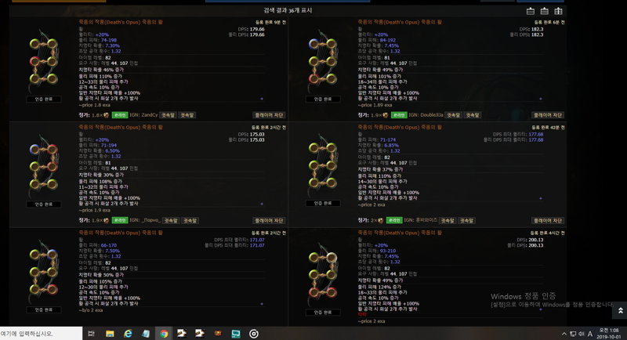Click '인증 완료' under 훈비와이즈's bow
The image size is (627, 340).
point(323,204)
